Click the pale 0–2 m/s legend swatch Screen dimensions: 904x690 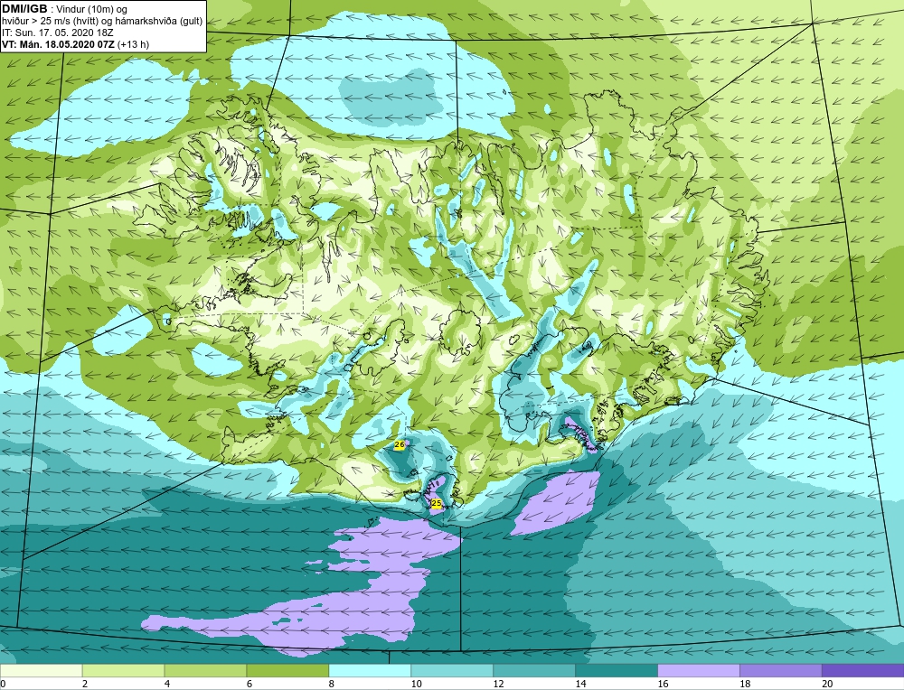[42, 670]
